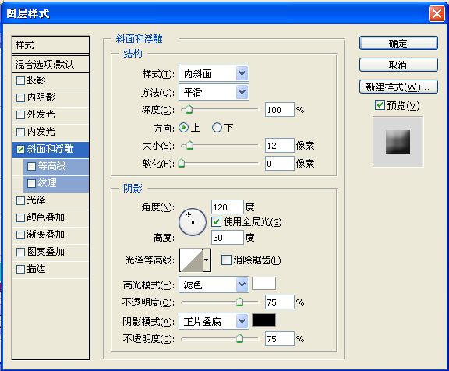Click the style preview thumbnail

pos(398,142)
